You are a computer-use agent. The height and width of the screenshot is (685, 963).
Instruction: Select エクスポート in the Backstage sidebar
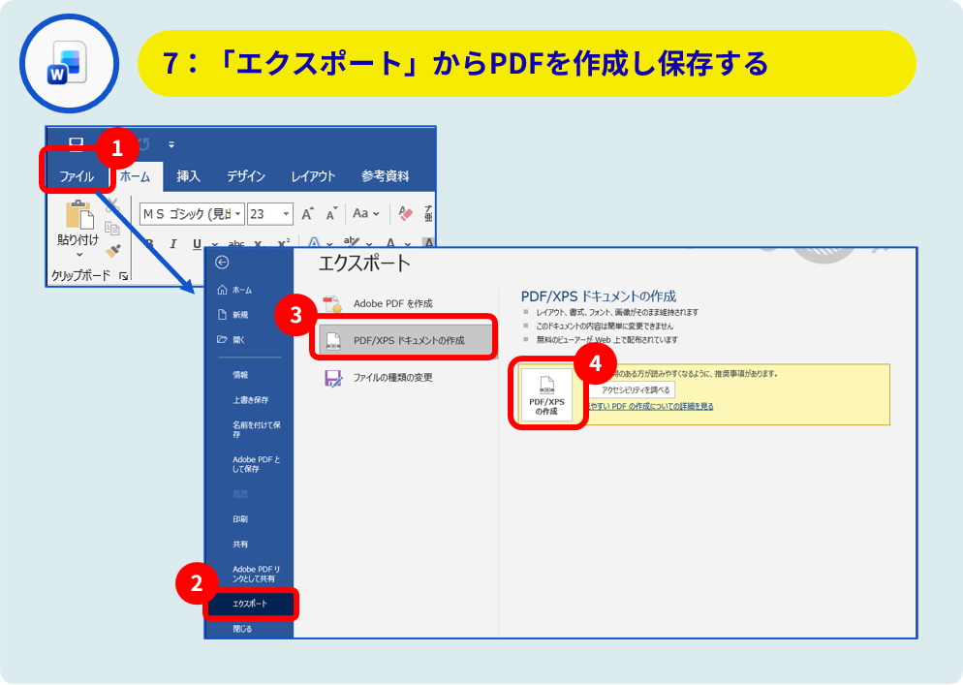[x=250, y=605]
